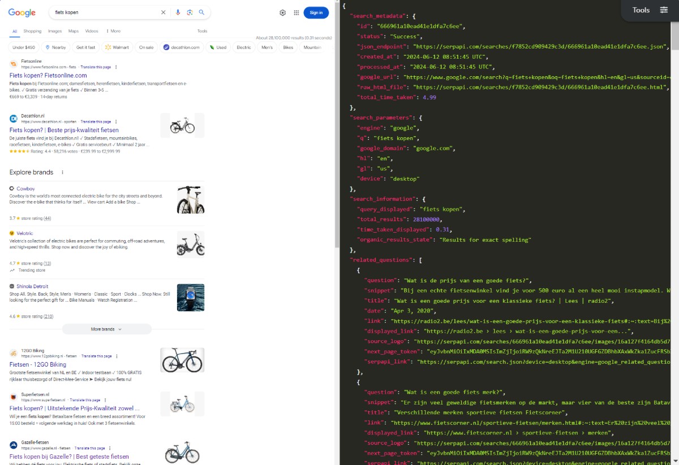This screenshot has height=465, width=679.
Task: Click the Fietsonline site favicon
Action: [x=14, y=64]
